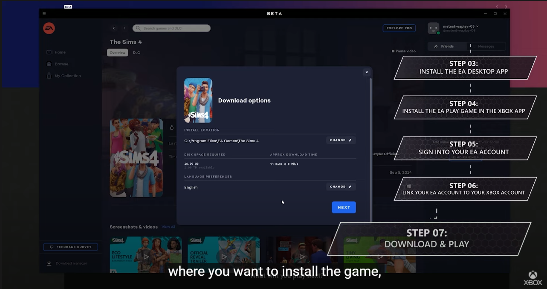Navigate forward with the right arrow
547x289 pixels.
pos(124,28)
